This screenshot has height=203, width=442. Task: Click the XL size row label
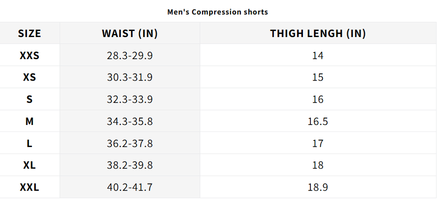point(29,166)
